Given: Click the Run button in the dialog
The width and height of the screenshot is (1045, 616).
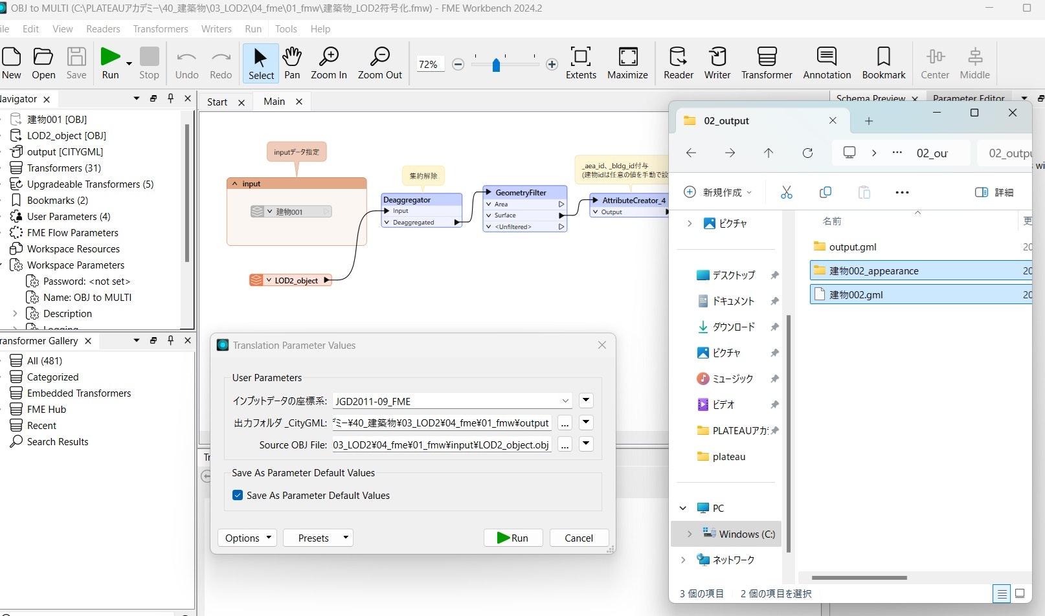Looking at the screenshot, I should click(x=513, y=538).
